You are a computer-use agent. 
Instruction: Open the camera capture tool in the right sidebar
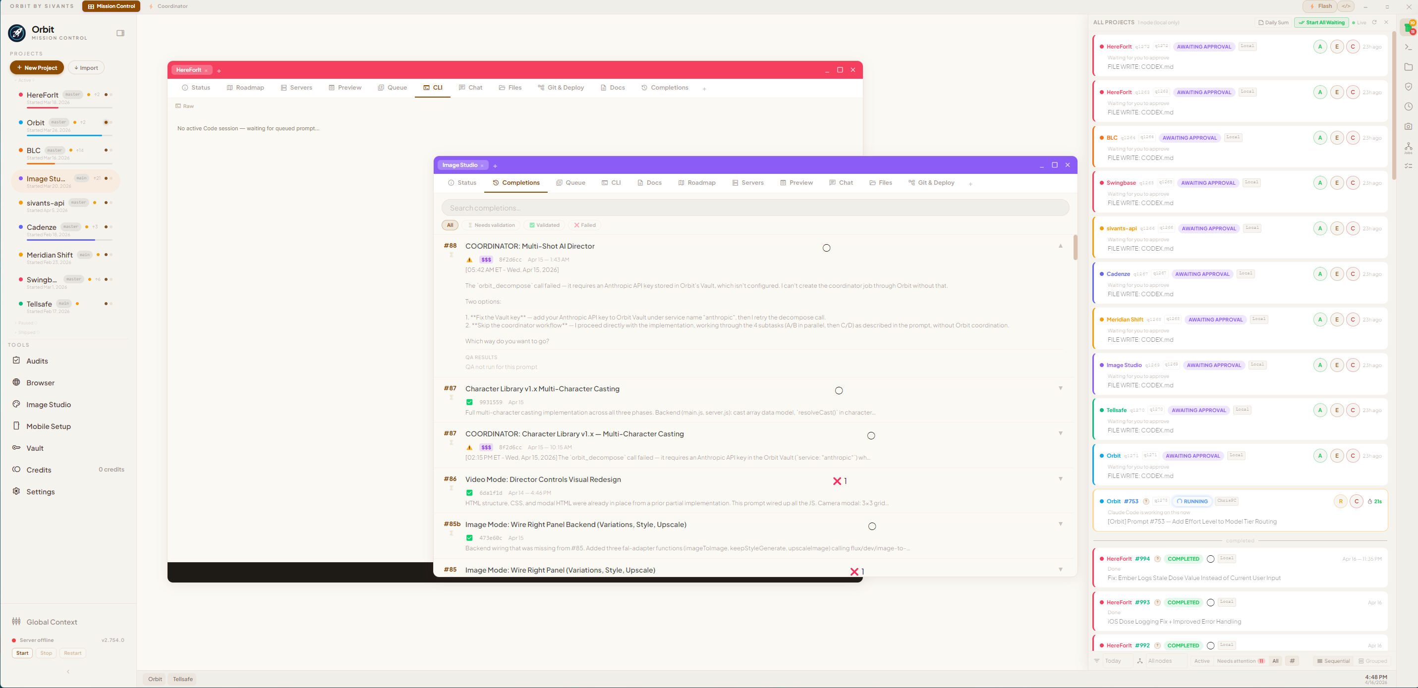(x=1409, y=126)
